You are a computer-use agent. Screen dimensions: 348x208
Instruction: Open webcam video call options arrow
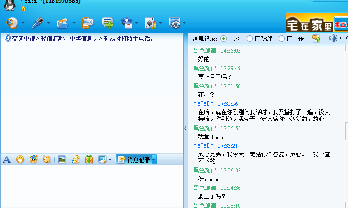point(23,22)
